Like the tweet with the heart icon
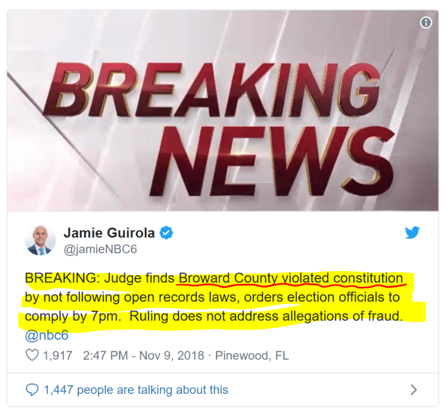 tap(32, 355)
